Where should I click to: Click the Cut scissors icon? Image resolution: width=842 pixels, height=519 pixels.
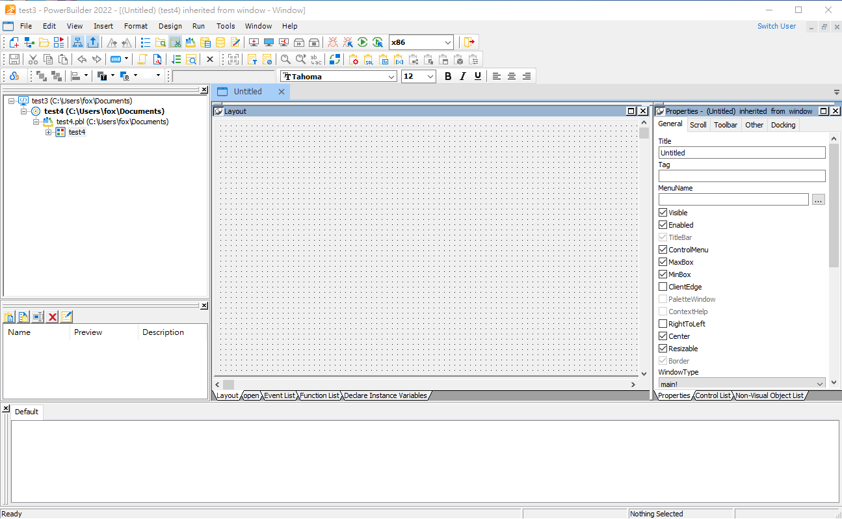point(33,59)
